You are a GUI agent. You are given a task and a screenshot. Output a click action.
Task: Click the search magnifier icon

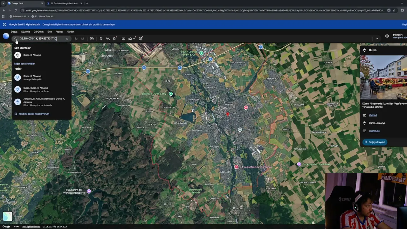tap(15, 39)
